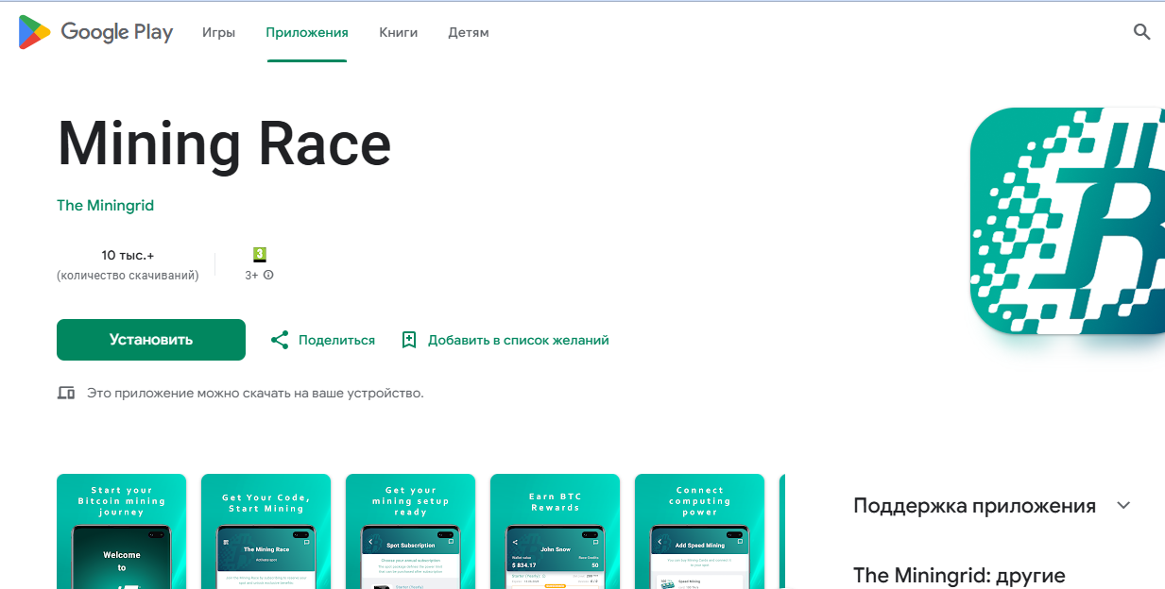Switch to the Детям tab
1165x589 pixels.
click(469, 32)
